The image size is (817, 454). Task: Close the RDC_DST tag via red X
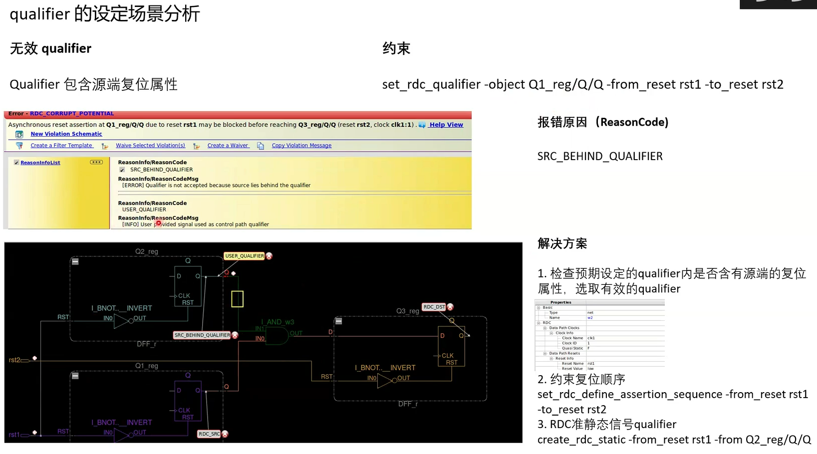point(450,307)
